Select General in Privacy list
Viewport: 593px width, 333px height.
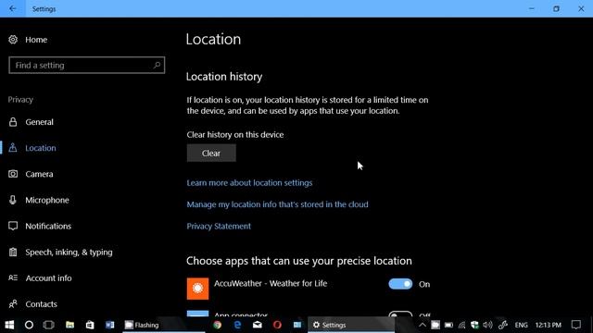pyautogui.click(x=39, y=122)
